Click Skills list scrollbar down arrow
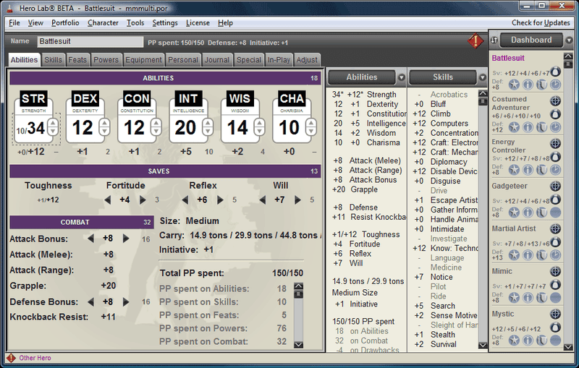579x368 pixels. point(483,345)
